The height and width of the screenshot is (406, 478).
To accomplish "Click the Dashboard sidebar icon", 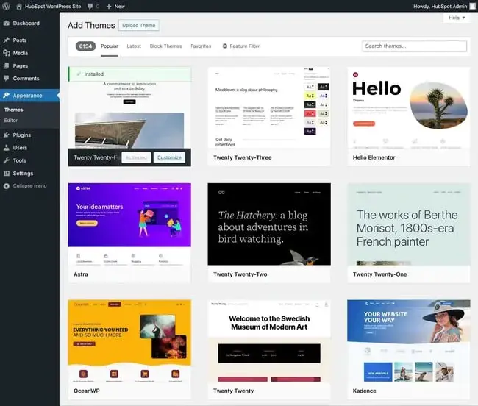I will click(x=6, y=24).
